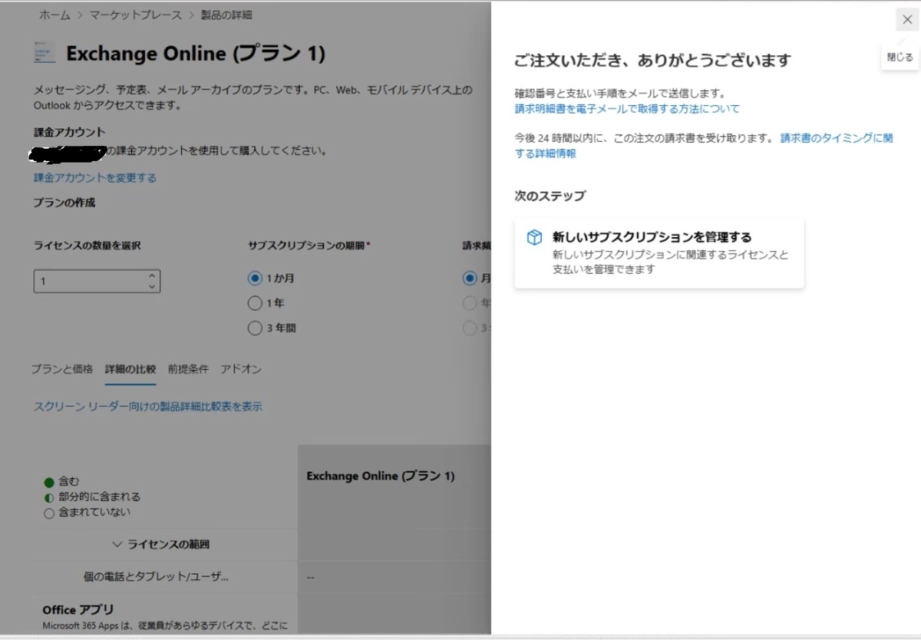Click the Exchange Online product logo icon
Image resolution: width=921 pixels, height=640 pixels.
click(x=45, y=51)
